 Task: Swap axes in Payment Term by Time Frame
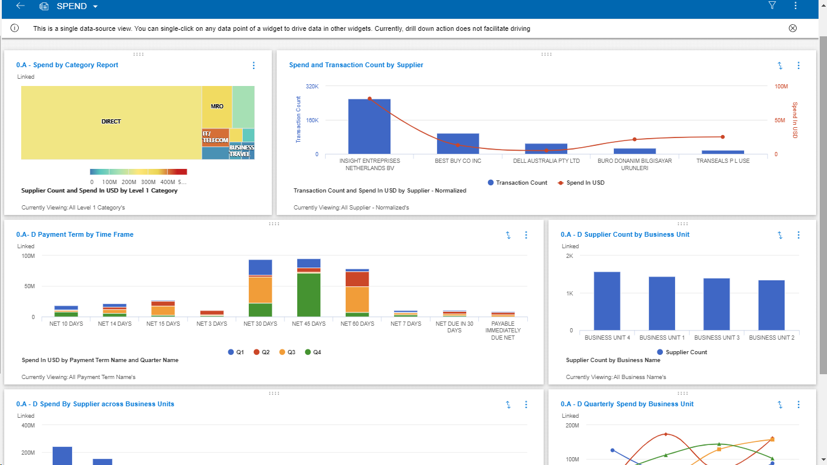pos(508,235)
